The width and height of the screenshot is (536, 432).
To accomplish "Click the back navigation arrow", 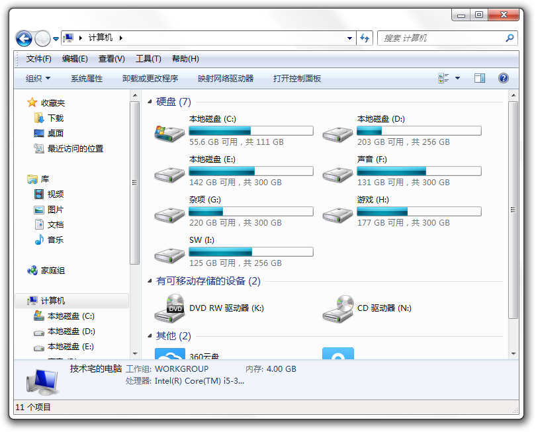I will [24, 38].
